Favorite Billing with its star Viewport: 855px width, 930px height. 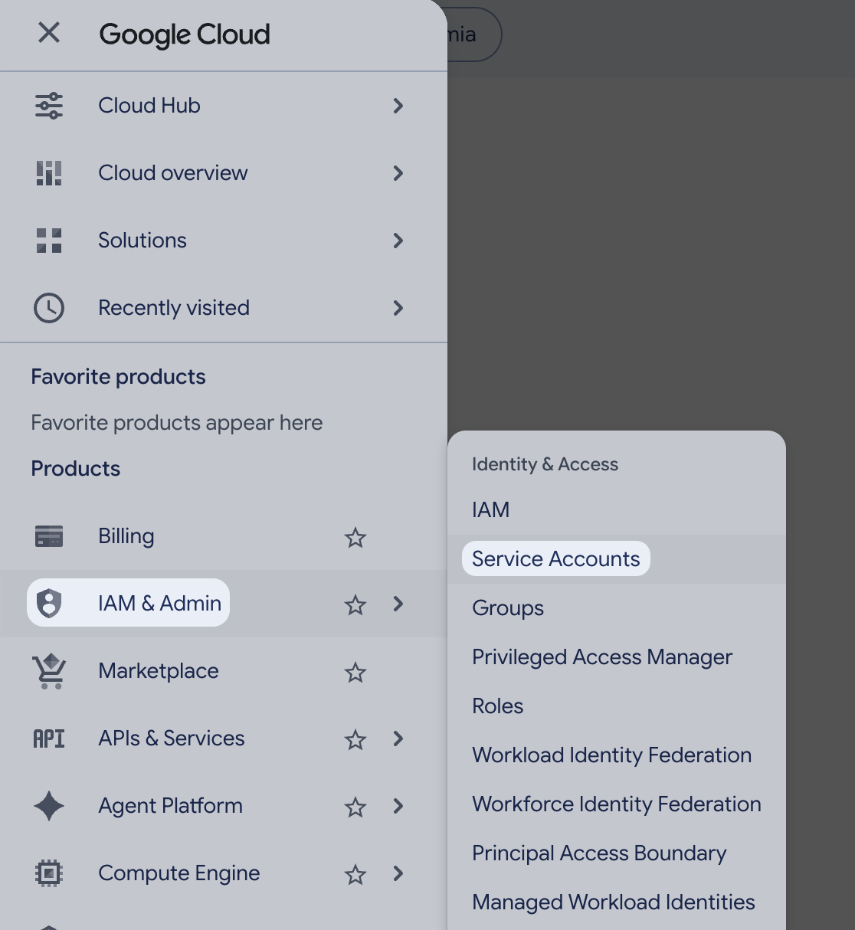click(x=355, y=538)
